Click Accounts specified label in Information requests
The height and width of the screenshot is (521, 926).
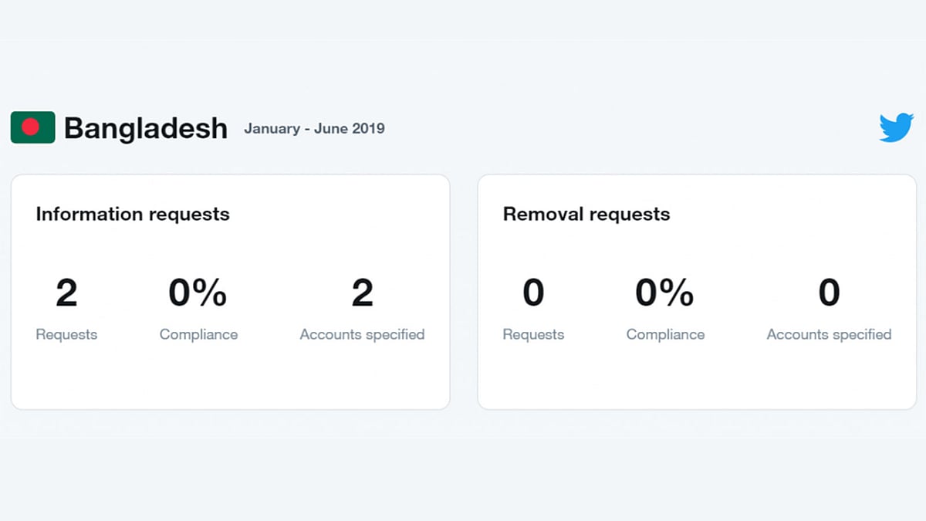[x=362, y=334]
